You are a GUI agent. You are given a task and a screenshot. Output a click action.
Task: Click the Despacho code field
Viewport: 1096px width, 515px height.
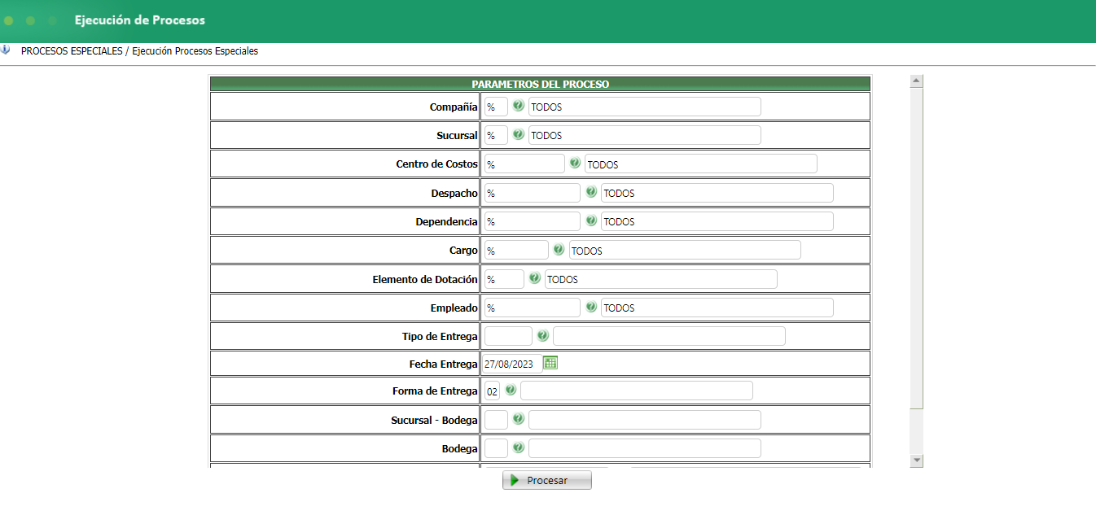coord(533,193)
